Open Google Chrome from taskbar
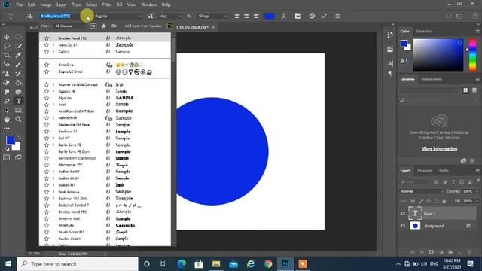The width and height of the screenshot is (482, 271). point(268,264)
